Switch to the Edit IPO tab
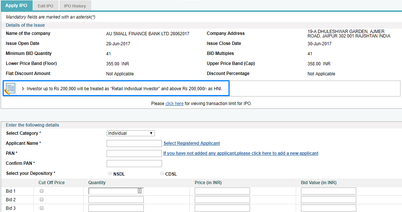The image size is (402, 212). [x=46, y=6]
